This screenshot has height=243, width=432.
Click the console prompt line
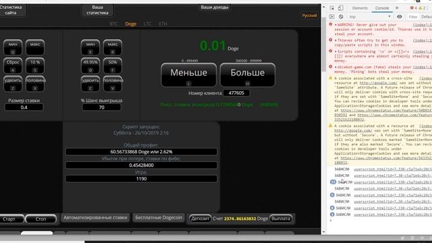[380, 221]
